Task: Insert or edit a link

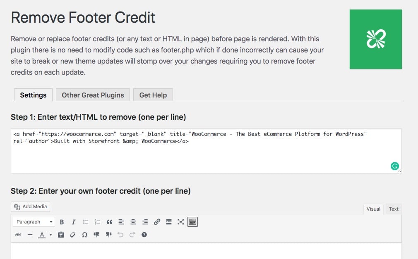Action: 157,222
